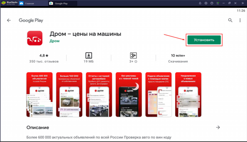247x142 pixels.
Task: Click the 3+ age rating icon
Action: 133,56
